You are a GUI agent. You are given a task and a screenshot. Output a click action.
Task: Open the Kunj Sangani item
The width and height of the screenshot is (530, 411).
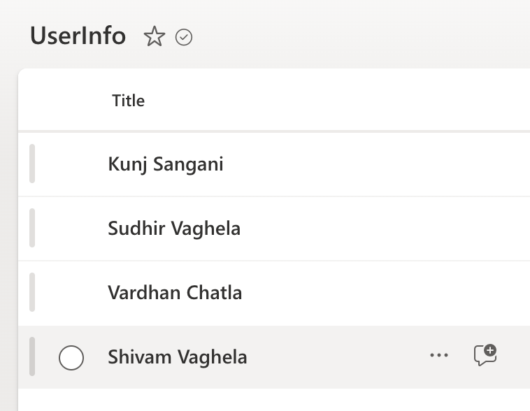[166, 164]
